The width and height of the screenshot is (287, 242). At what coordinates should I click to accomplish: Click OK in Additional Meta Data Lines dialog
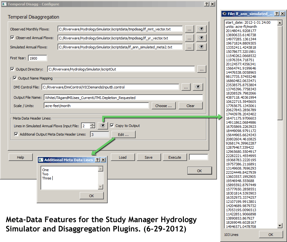92,196
